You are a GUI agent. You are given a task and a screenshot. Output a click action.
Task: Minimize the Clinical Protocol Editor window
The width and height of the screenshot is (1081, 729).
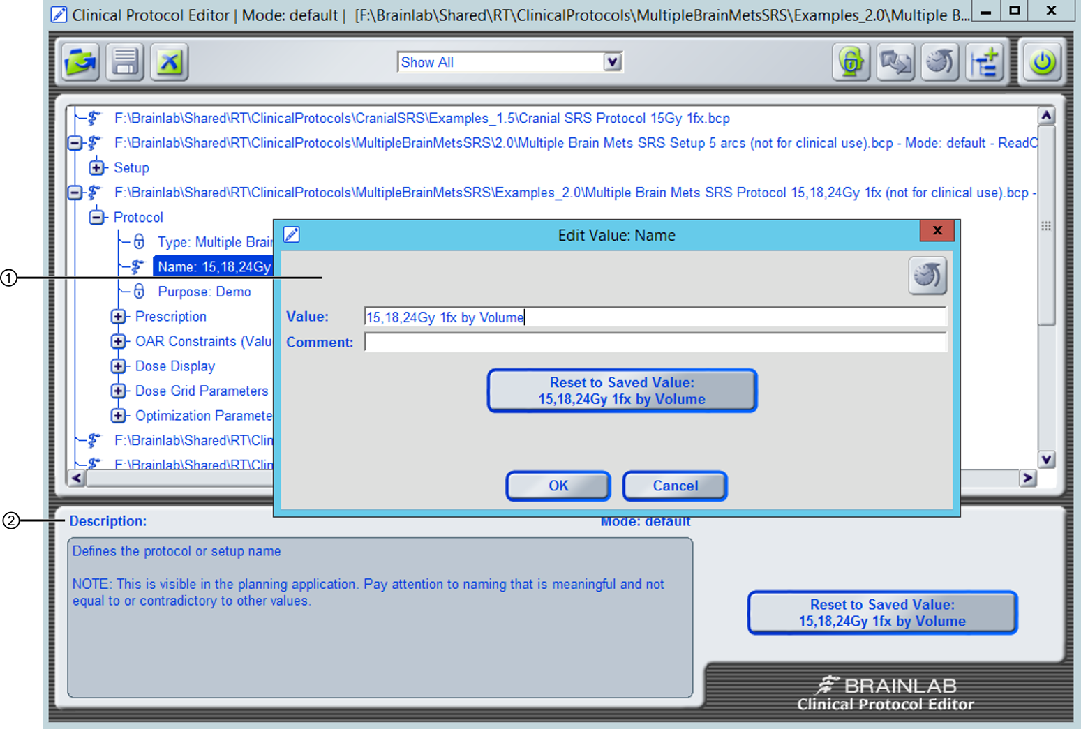pyautogui.click(x=985, y=11)
